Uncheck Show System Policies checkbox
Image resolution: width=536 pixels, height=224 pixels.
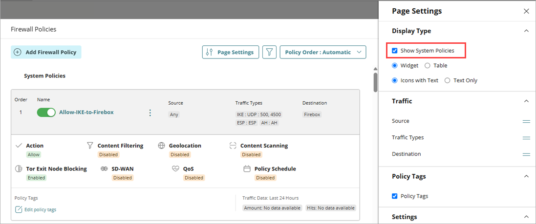(395, 51)
